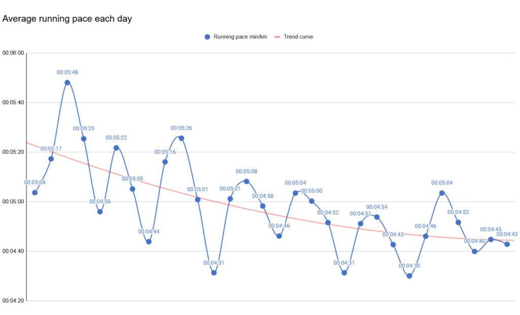
Task: Click the peak data point labeled 00:05:48
Action: point(67,82)
